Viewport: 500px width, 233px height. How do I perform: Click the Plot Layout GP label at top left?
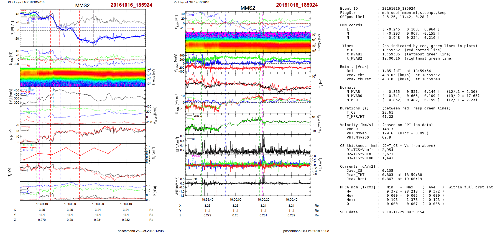click(26, 2)
